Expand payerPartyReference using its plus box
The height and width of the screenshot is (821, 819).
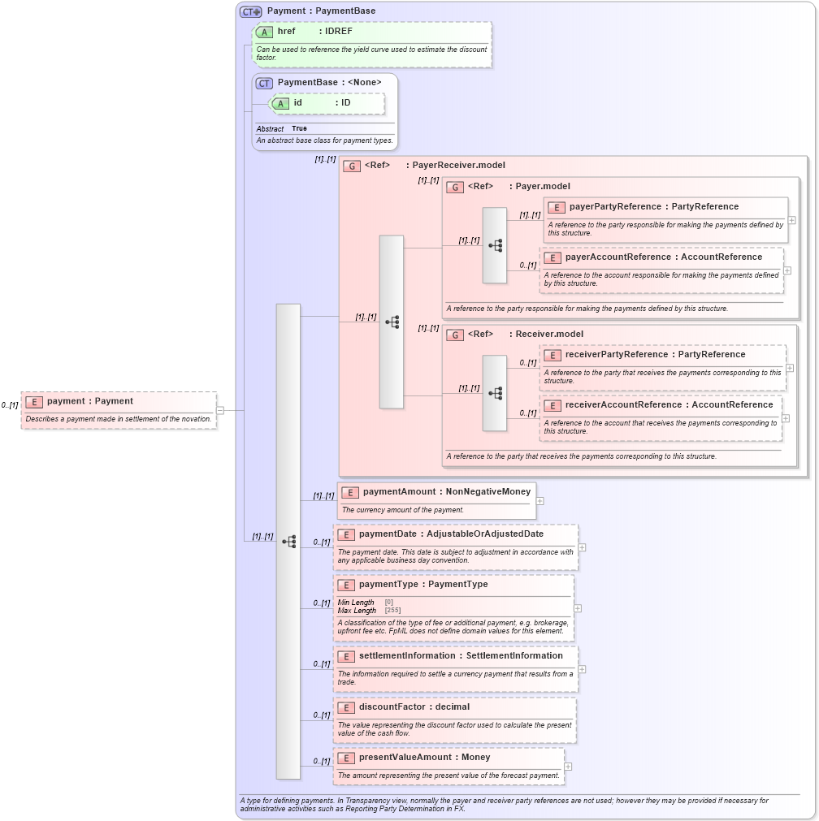tap(790, 220)
